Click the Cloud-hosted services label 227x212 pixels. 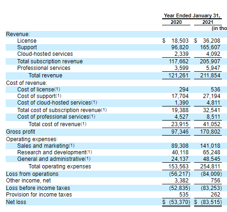click(45, 54)
